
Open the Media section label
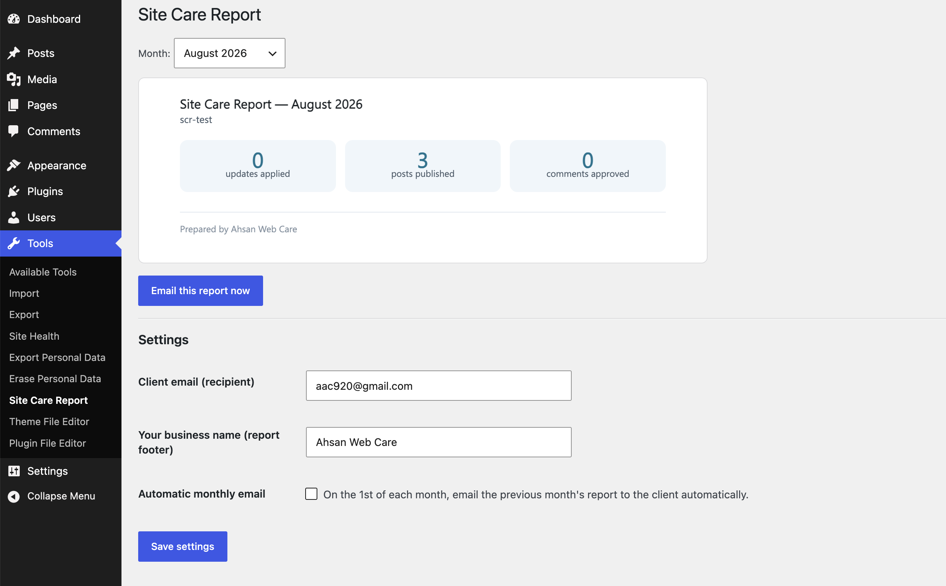[42, 79]
